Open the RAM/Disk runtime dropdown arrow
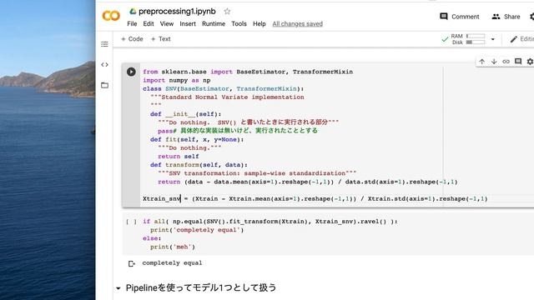 [493, 39]
